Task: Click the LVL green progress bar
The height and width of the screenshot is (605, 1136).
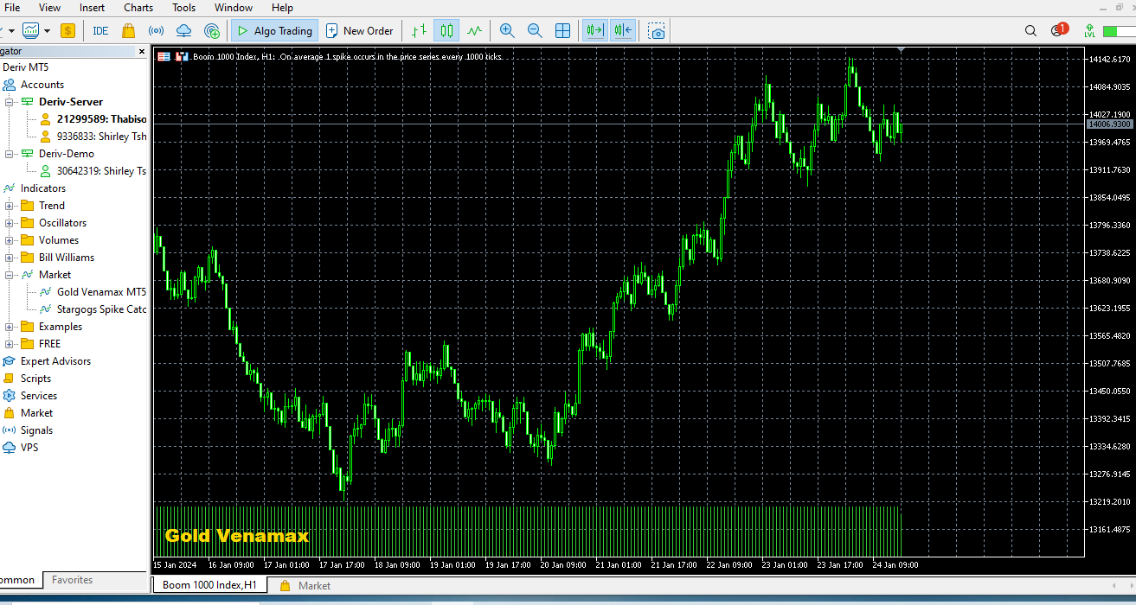Action: pyautogui.click(x=1120, y=31)
